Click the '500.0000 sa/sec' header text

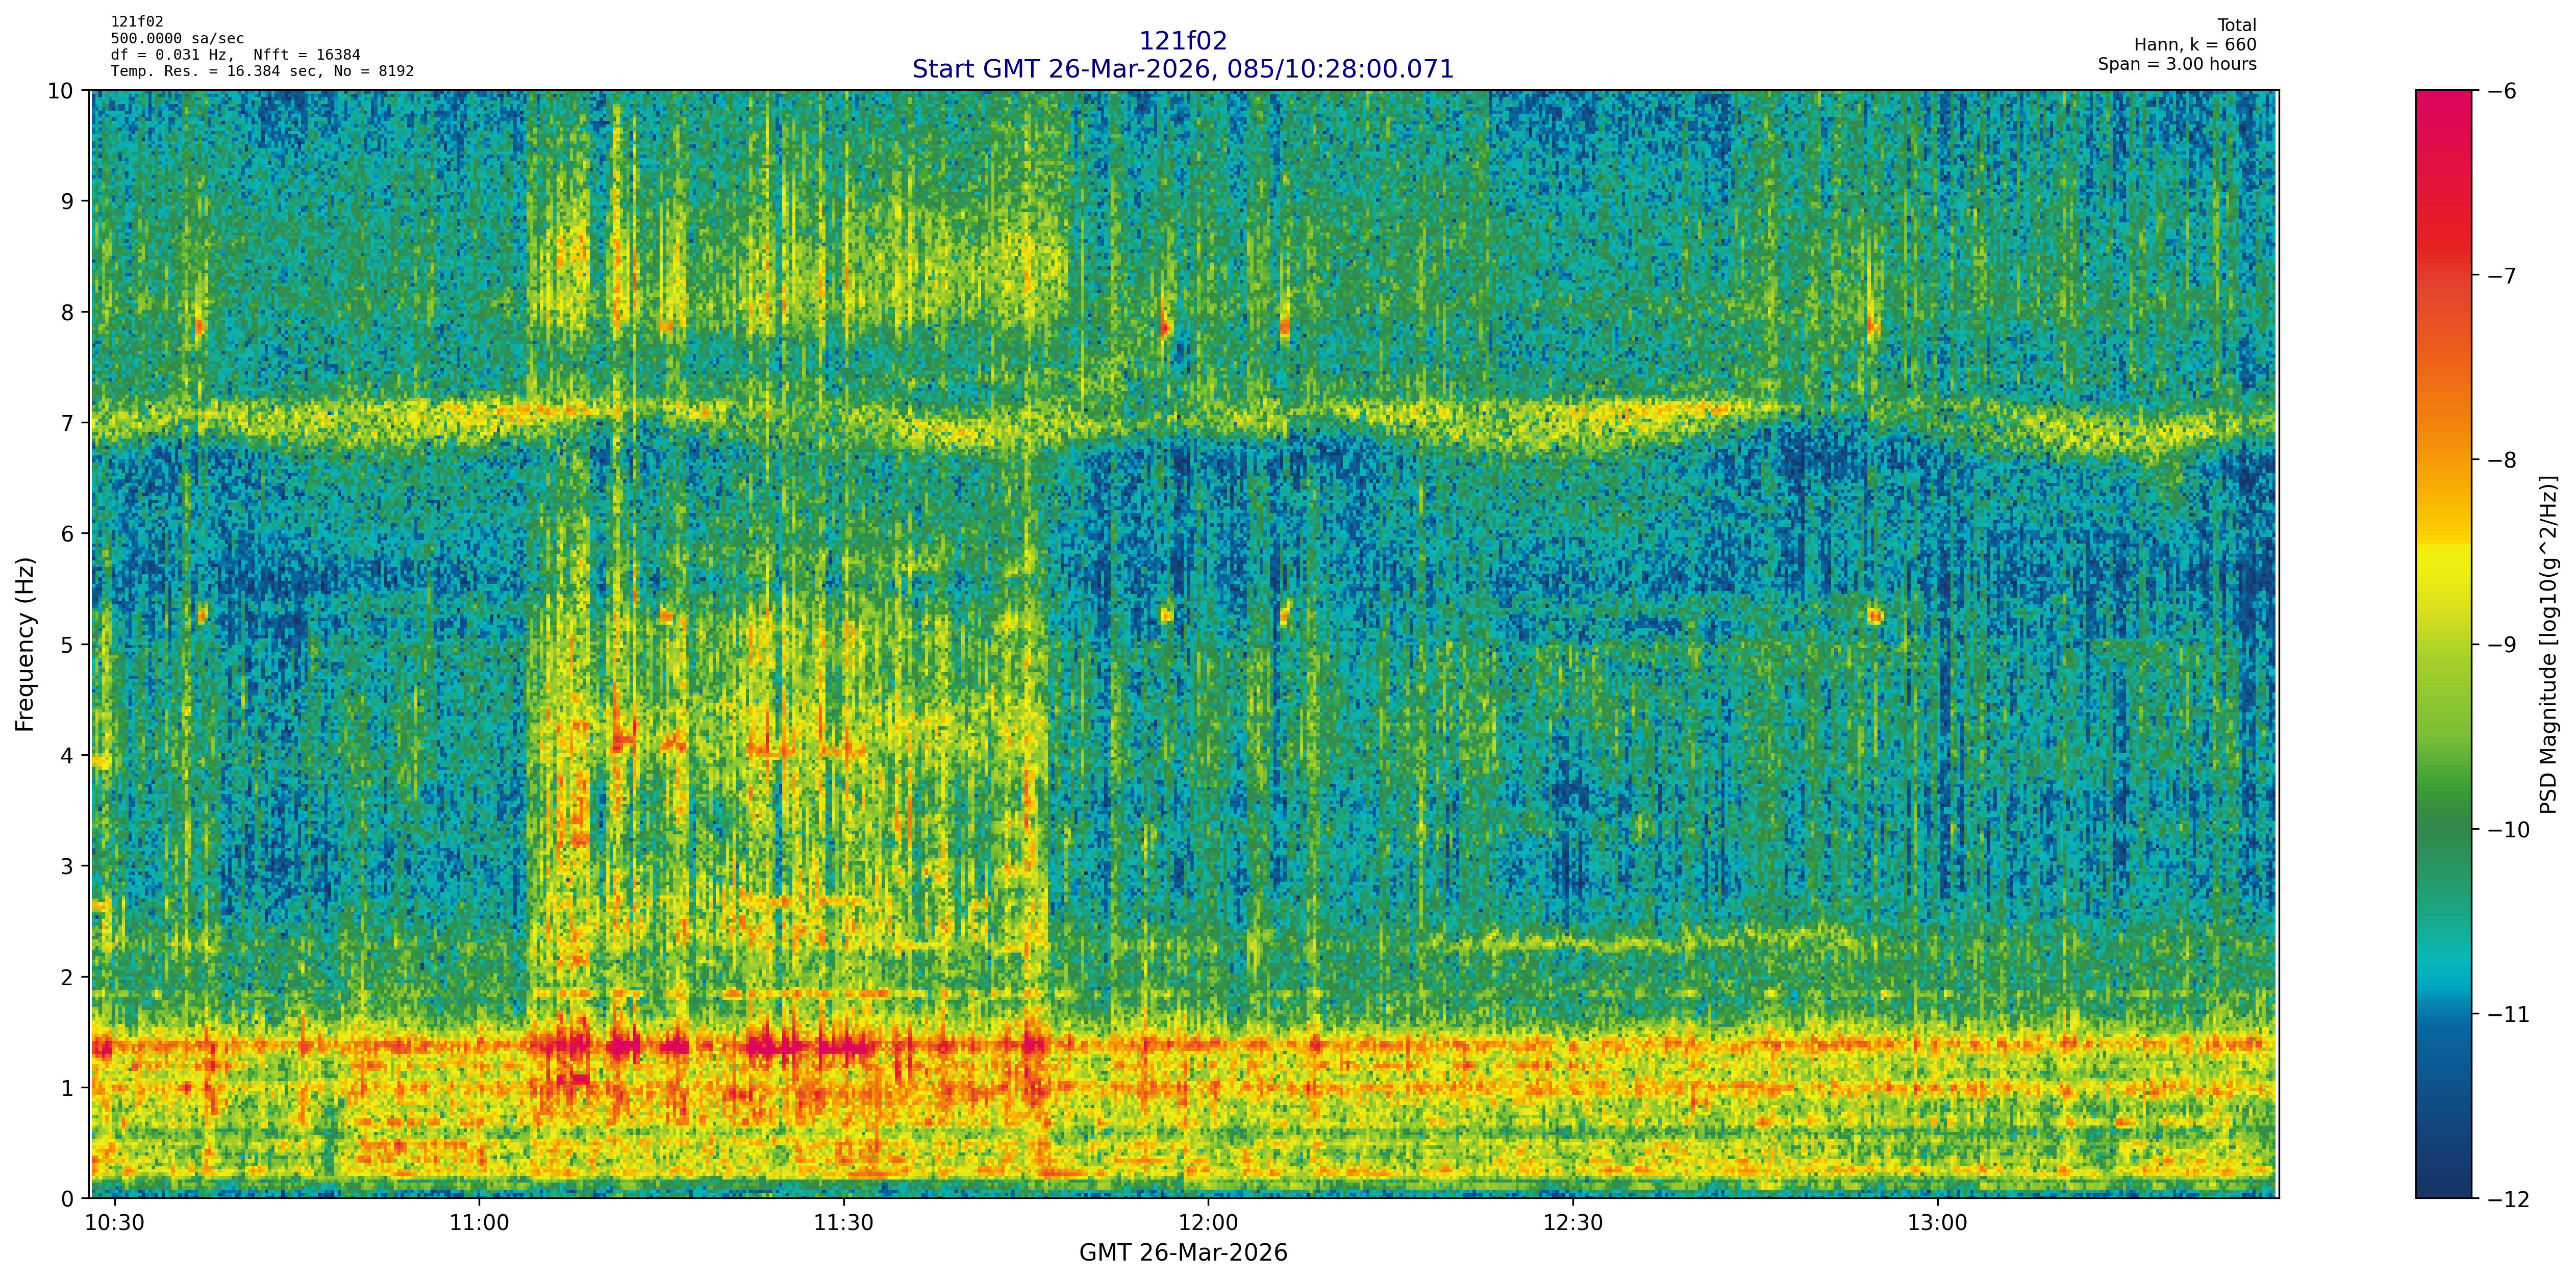pyautogui.click(x=177, y=39)
